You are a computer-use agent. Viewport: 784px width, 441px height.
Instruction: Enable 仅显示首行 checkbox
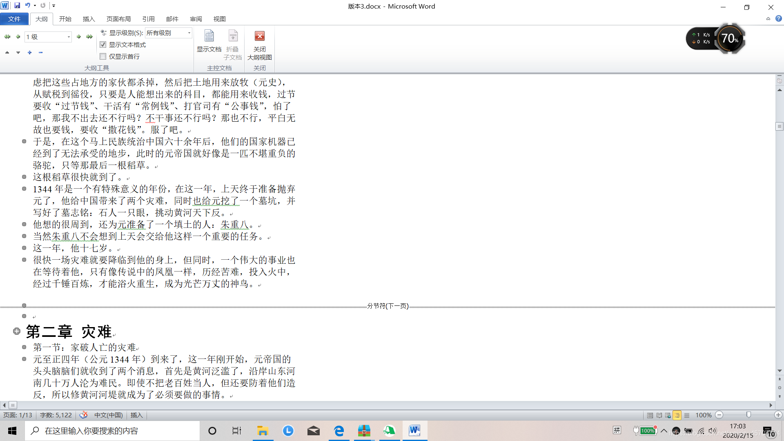pyautogui.click(x=103, y=56)
